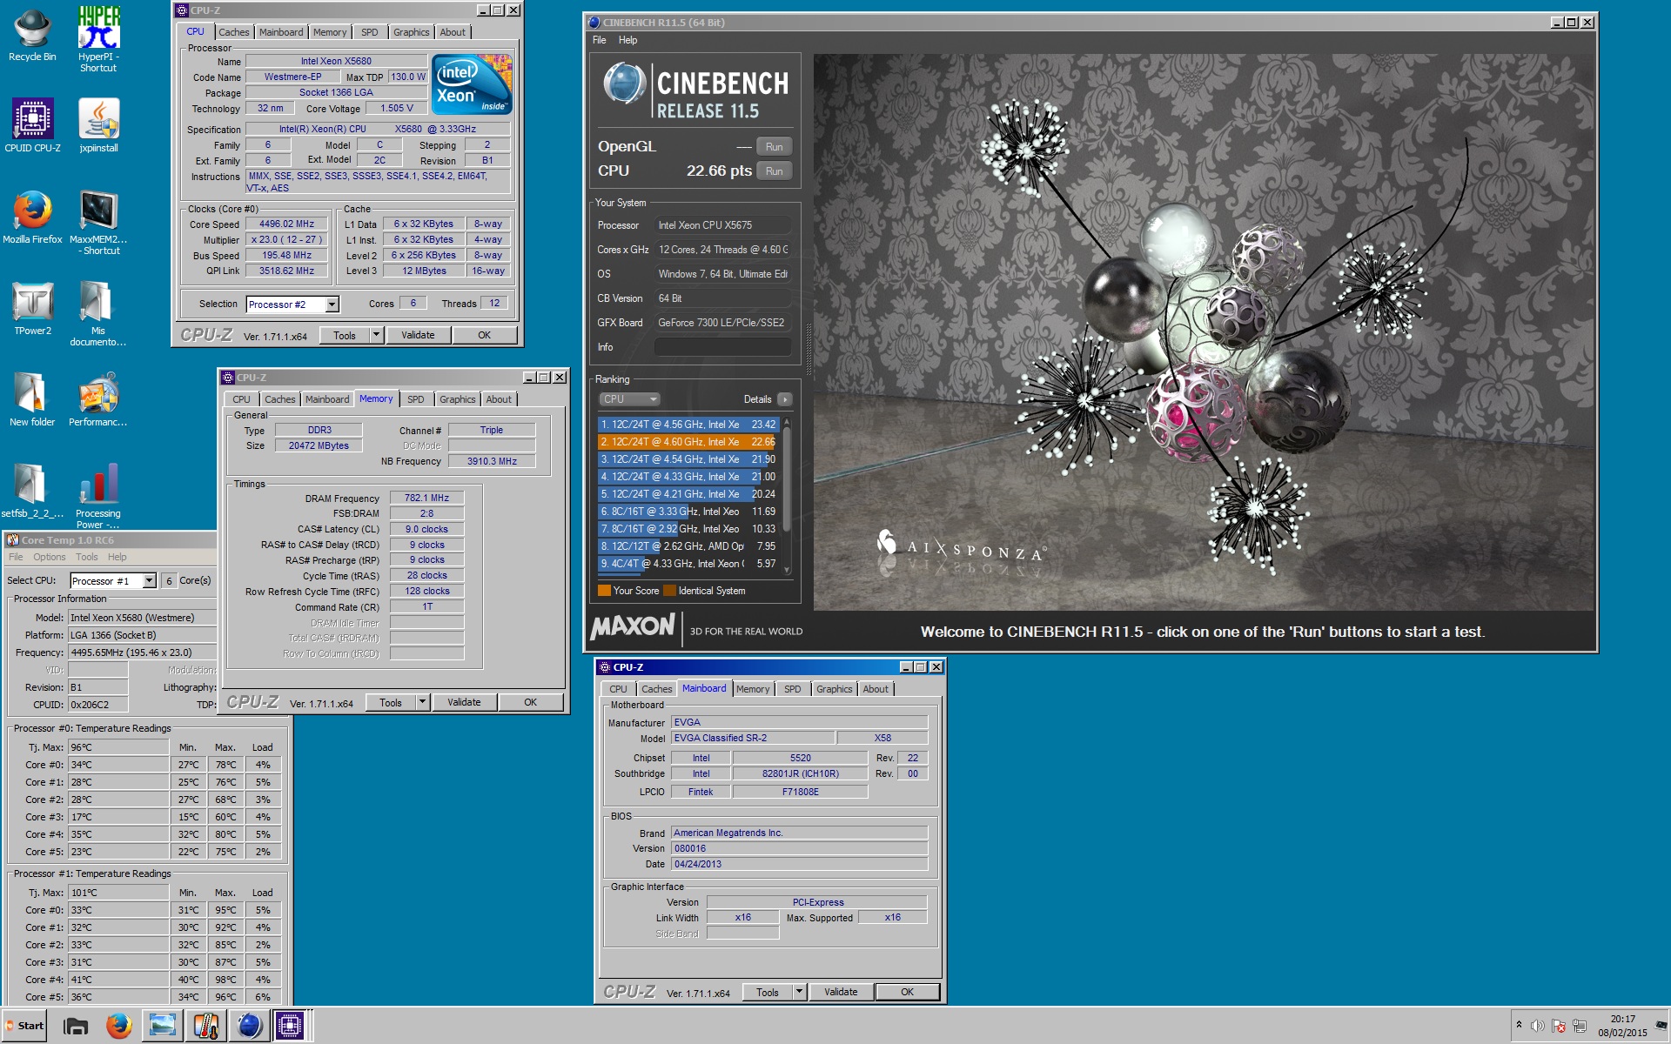
Task: Click the About tab in Memory CPU-Z
Action: [x=499, y=399]
